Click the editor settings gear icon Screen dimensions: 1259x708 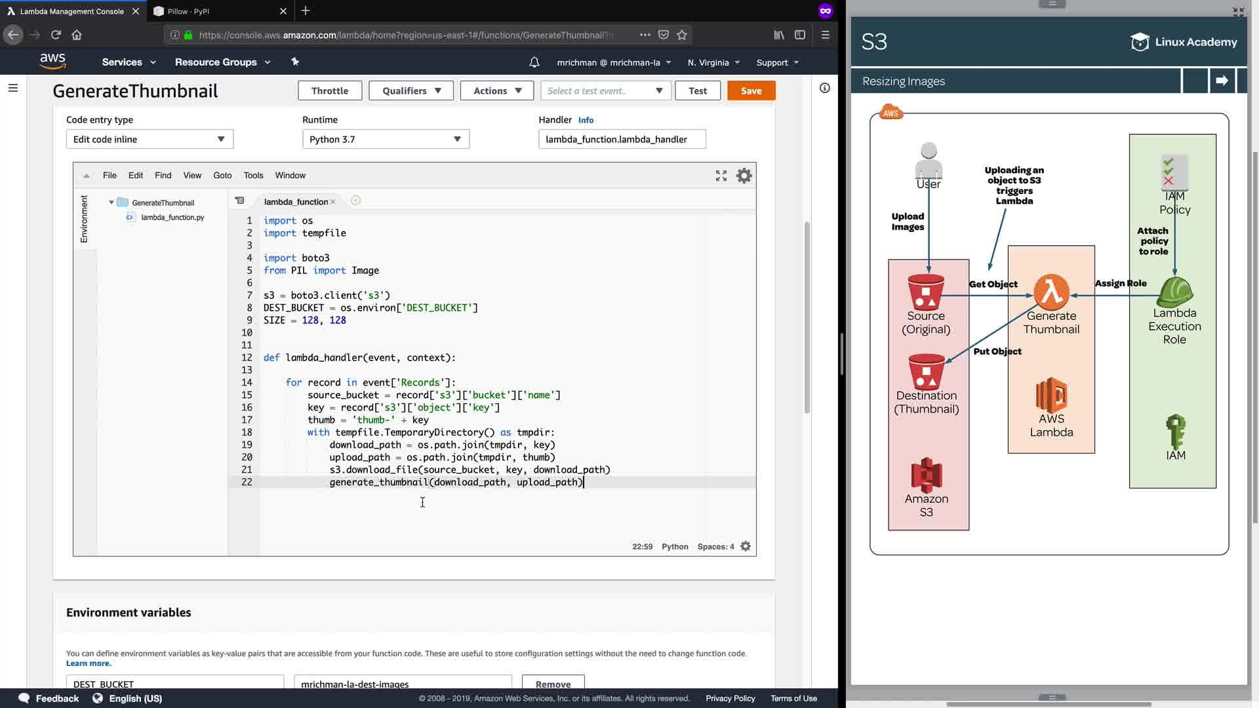tap(744, 176)
